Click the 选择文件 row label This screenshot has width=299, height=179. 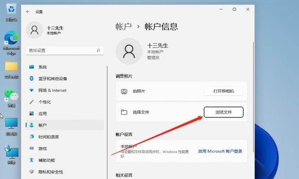pyautogui.click(x=141, y=112)
